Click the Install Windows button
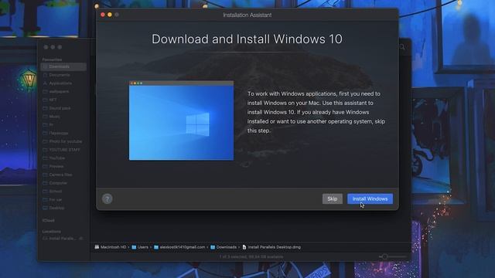This screenshot has width=495, height=278. pos(370,199)
